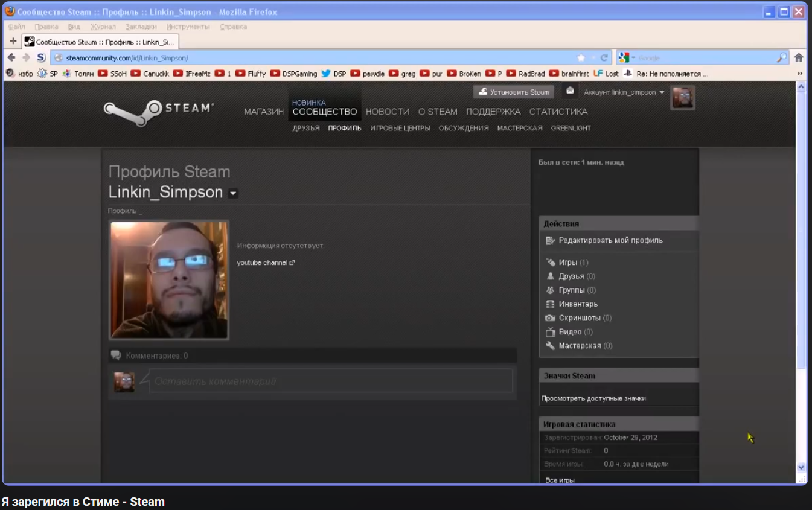This screenshot has height=510, width=812.
Task: Go to МАГАЗИН in the Steam navigation
Action: 264,112
